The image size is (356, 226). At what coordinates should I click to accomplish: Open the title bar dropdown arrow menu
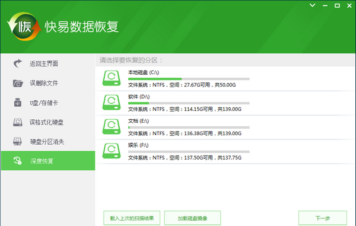(313, 5)
